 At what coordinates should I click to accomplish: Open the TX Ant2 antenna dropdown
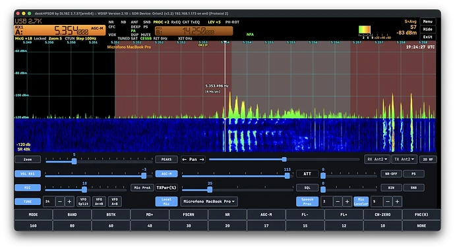(404, 160)
